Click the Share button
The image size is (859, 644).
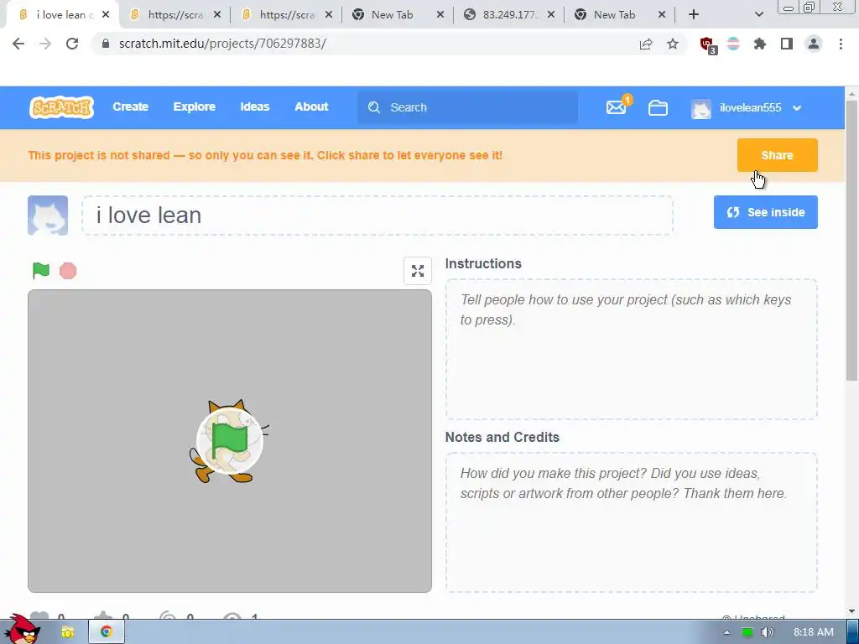pyautogui.click(x=777, y=155)
